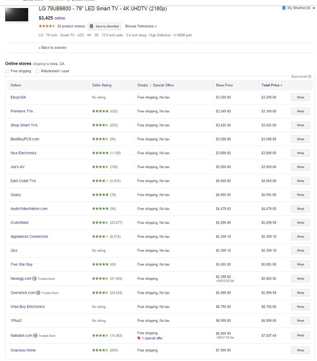317x361 pixels.
Task: Open the Gizary seller link
Action: pyautogui.click(x=16, y=195)
